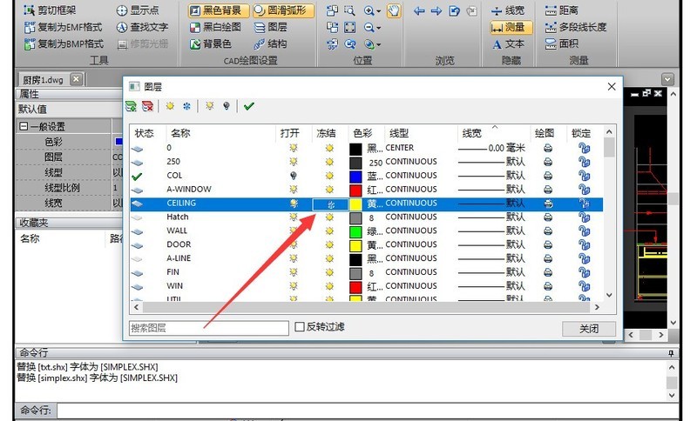Toggle the lock icon for layer 250

coord(584,162)
